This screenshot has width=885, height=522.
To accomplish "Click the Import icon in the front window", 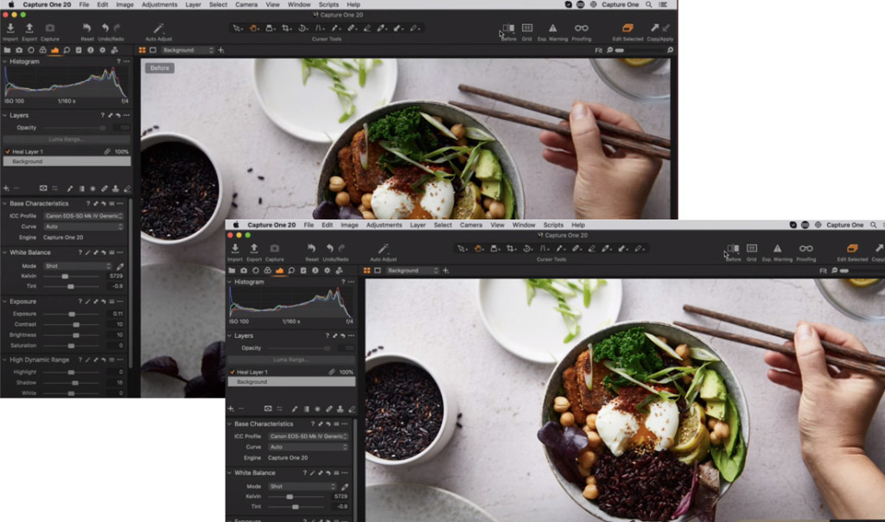I will [x=235, y=248].
